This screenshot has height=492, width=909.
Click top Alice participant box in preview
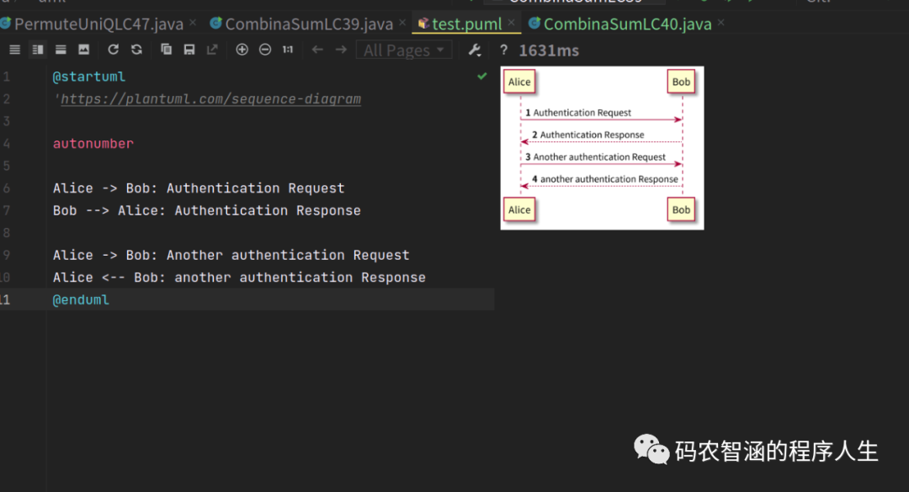coord(519,82)
